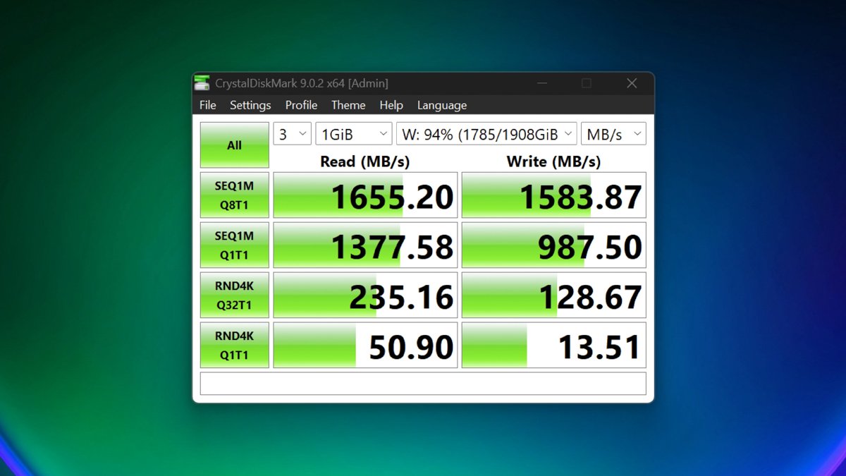Click the Read (MB/s) column header
Viewport: 846px width, 476px height.
364,161
